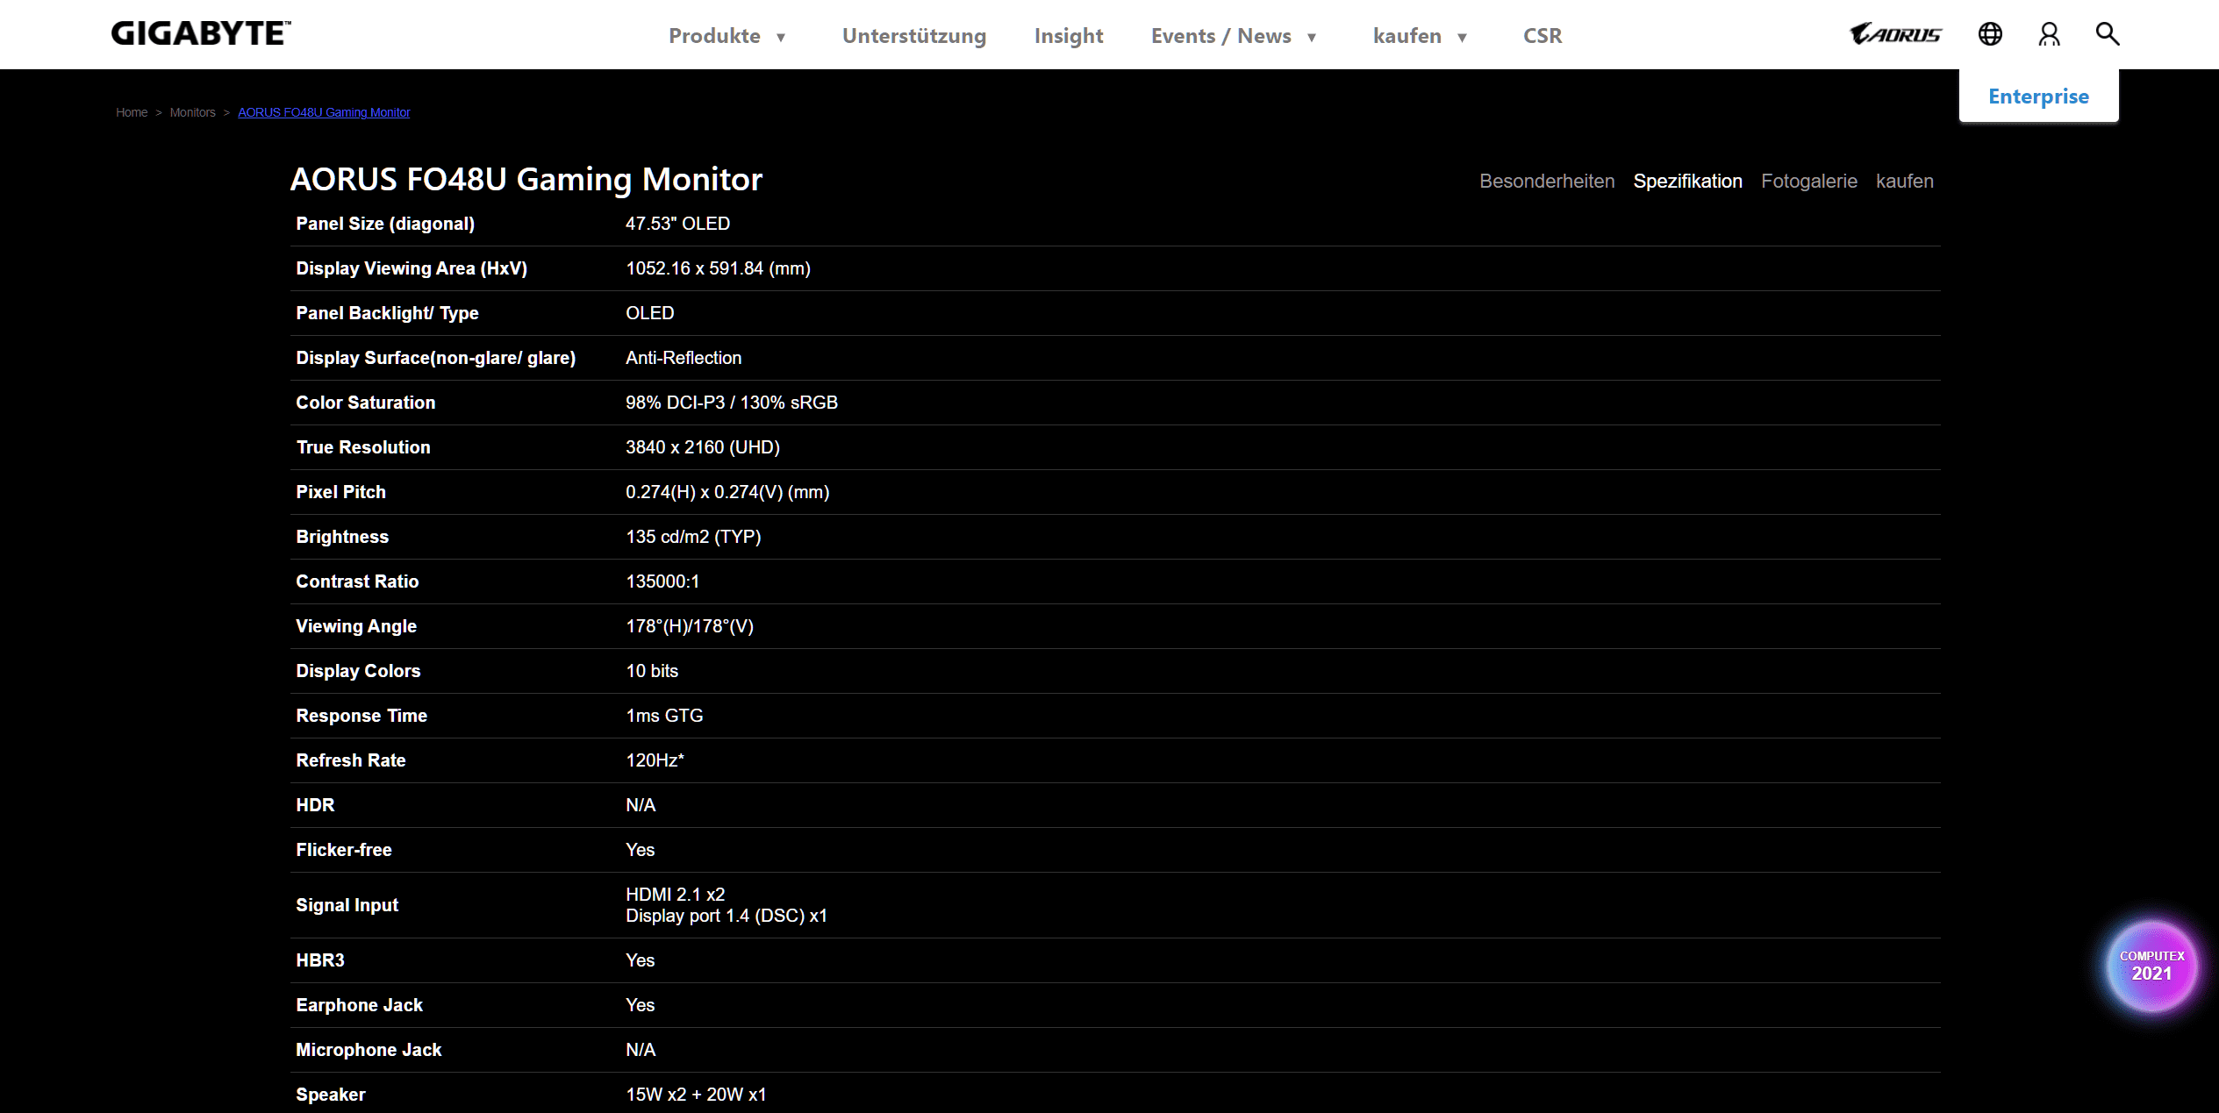The width and height of the screenshot is (2219, 1113).
Task: Open the Insight menu item
Action: pos(1069,36)
